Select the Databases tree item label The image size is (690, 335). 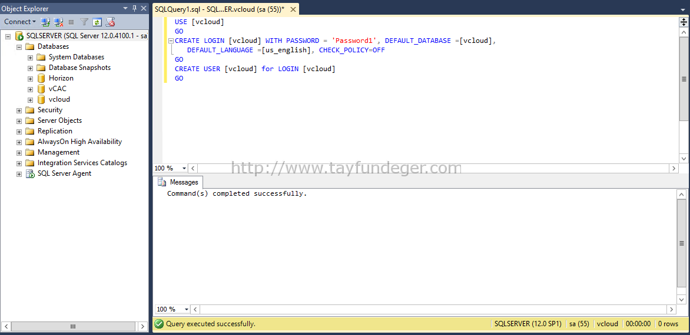[x=53, y=46]
